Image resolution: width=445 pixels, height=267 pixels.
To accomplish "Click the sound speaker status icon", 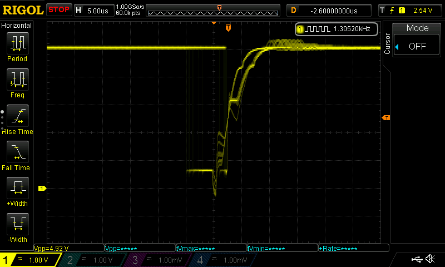I will [x=431, y=259].
